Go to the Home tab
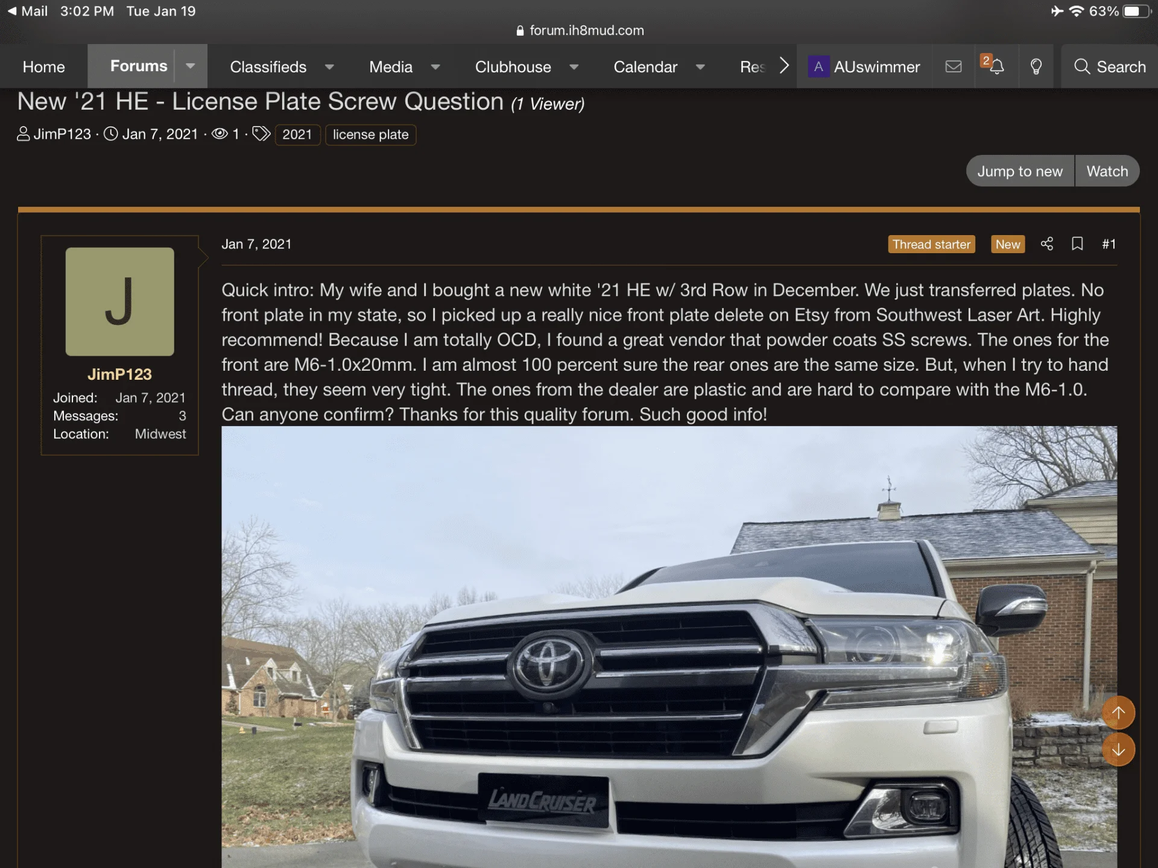The height and width of the screenshot is (868, 1158). (43, 67)
